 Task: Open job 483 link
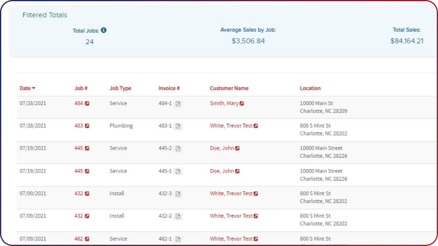pos(78,125)
